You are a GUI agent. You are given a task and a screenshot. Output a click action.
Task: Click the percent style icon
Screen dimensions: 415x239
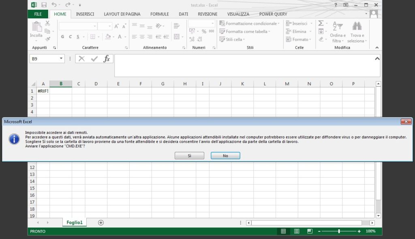204,31
